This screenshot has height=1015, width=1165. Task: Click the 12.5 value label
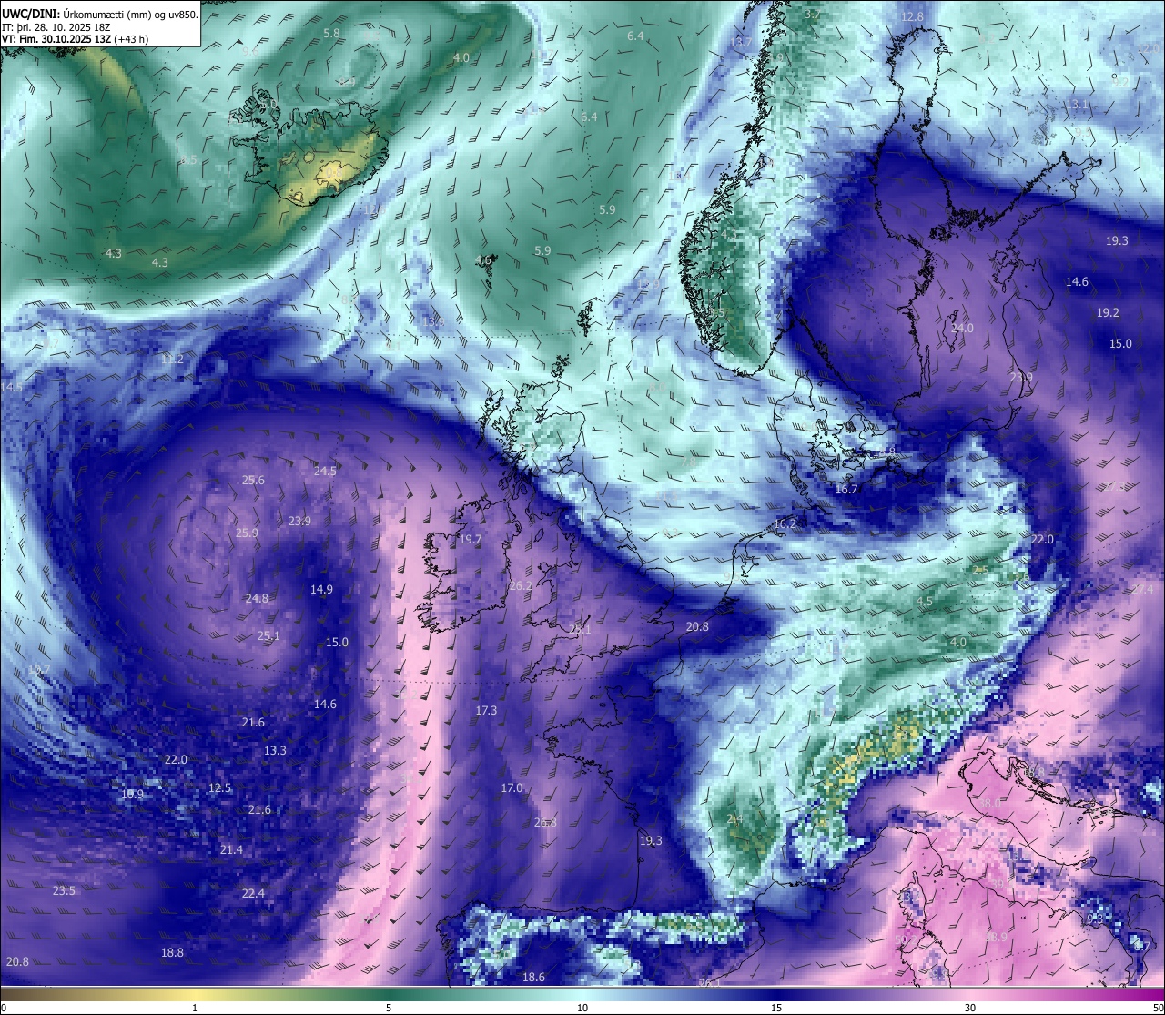point(220,787)
